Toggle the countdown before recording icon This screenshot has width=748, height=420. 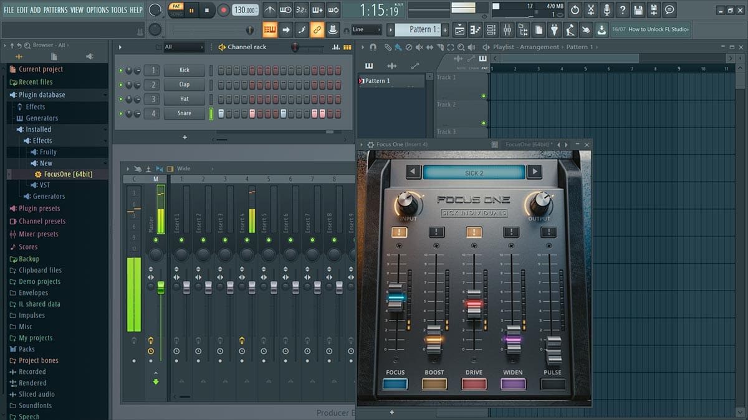click(x=301, y=10)
